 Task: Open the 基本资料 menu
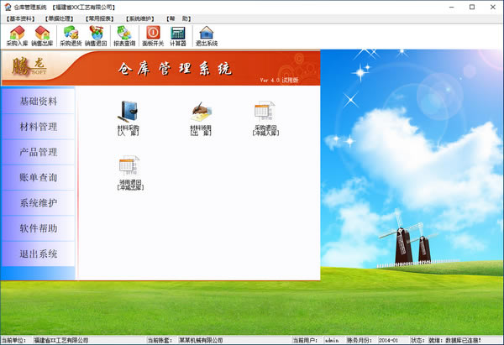21,17
